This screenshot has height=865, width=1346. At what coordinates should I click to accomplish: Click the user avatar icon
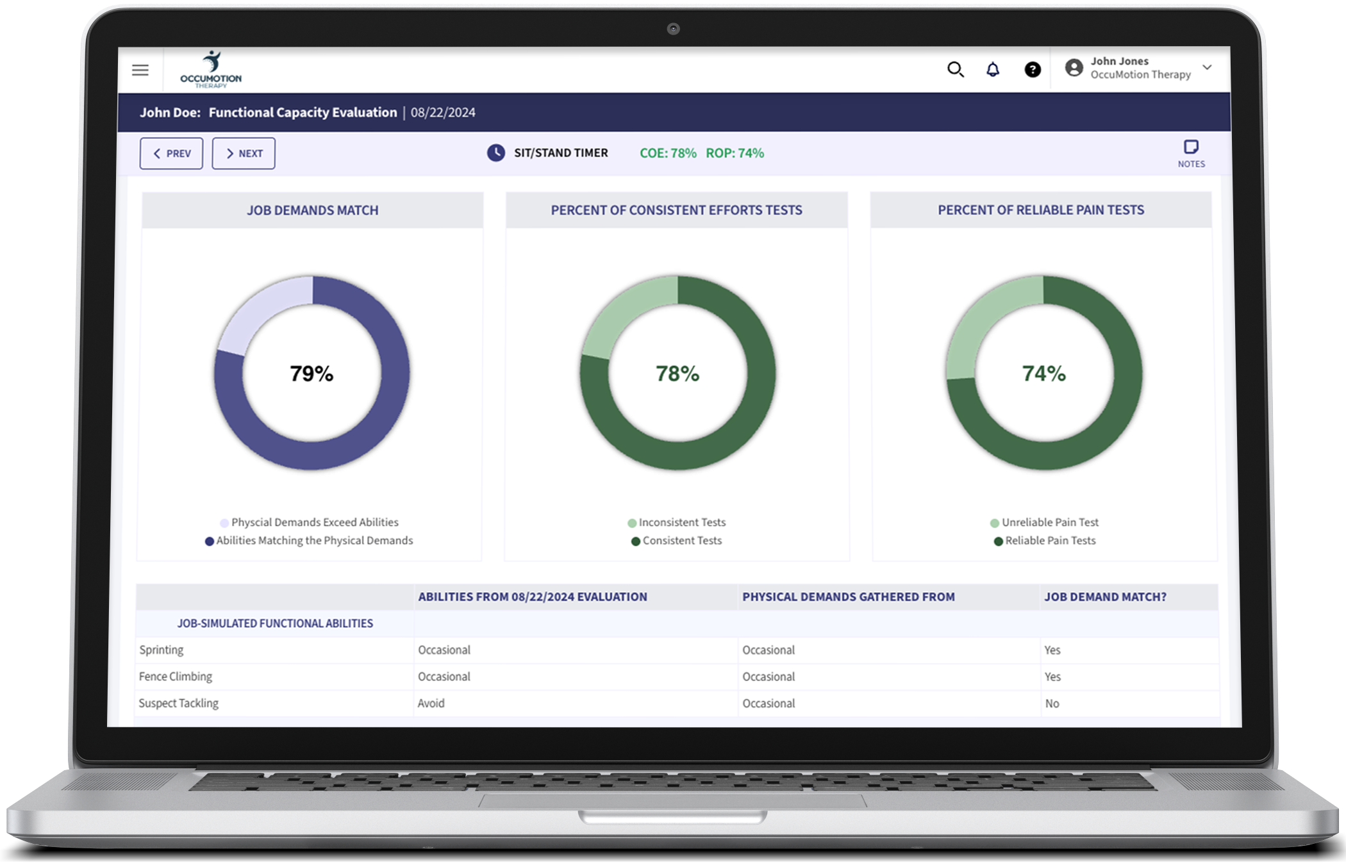(1074, 69)
